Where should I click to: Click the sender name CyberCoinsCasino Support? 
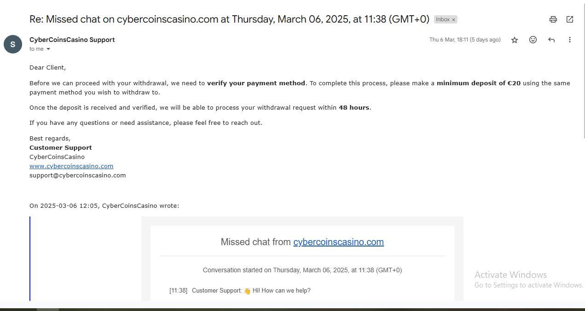click(x=72, y=40)
